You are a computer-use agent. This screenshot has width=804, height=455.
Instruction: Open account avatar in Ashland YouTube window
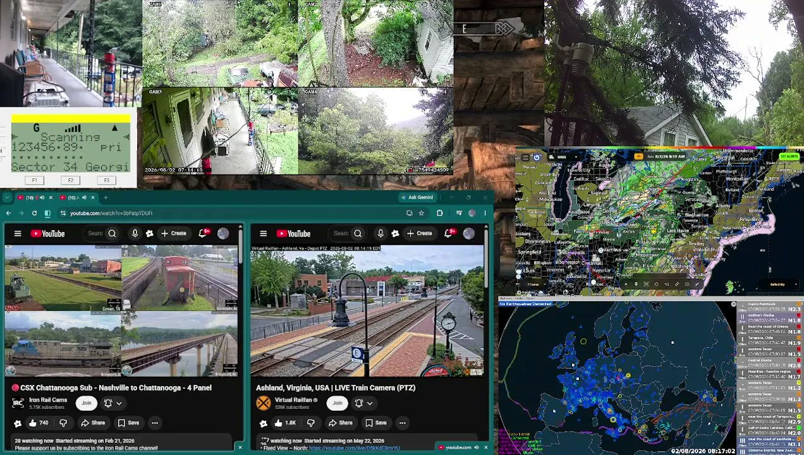[468, 234]
